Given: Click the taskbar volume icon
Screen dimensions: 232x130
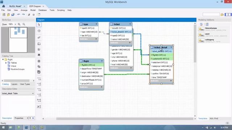Looking at the screenshot, I should pyautogui.click(x=215, y=127).
